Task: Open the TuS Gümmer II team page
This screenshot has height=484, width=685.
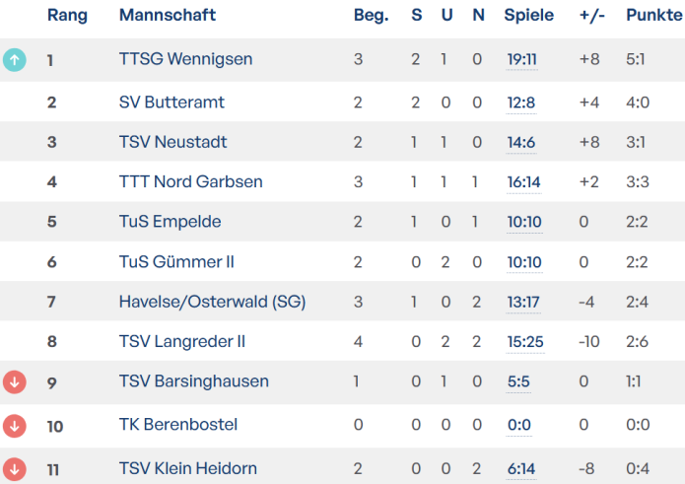Action: 176,262
